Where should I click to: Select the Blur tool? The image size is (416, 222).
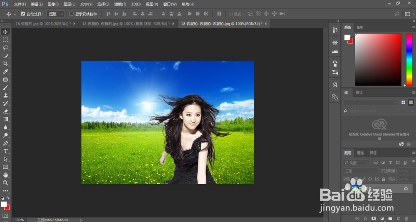[x=5, y=127]
